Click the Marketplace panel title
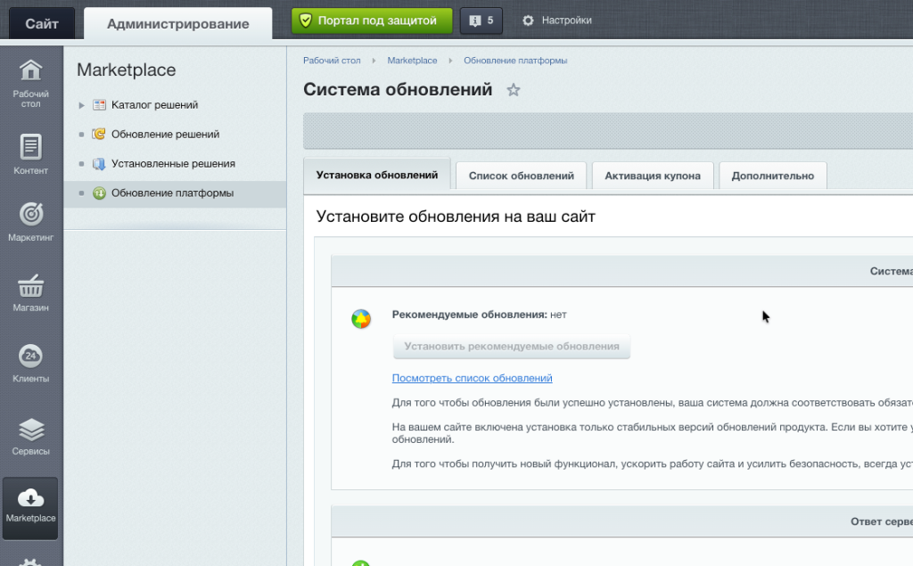Viewport: 913px width, 566px height. click(x=127, y=70)
